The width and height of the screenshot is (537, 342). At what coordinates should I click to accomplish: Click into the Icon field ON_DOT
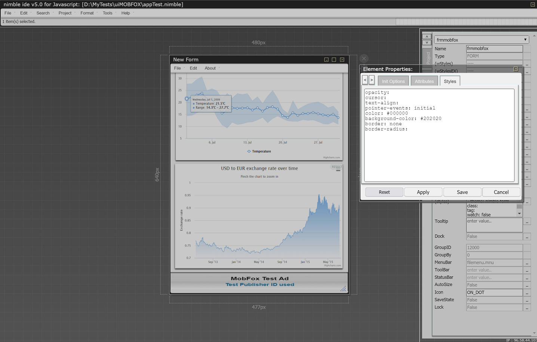494,292
